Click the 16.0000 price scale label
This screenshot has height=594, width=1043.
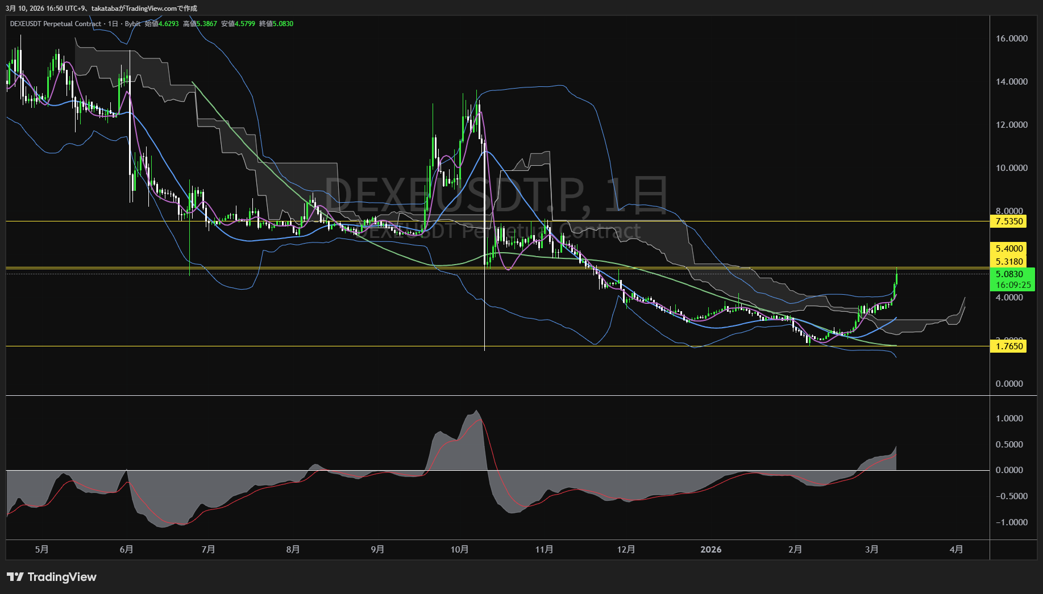pyautogui.click(x=1011, y=39)
